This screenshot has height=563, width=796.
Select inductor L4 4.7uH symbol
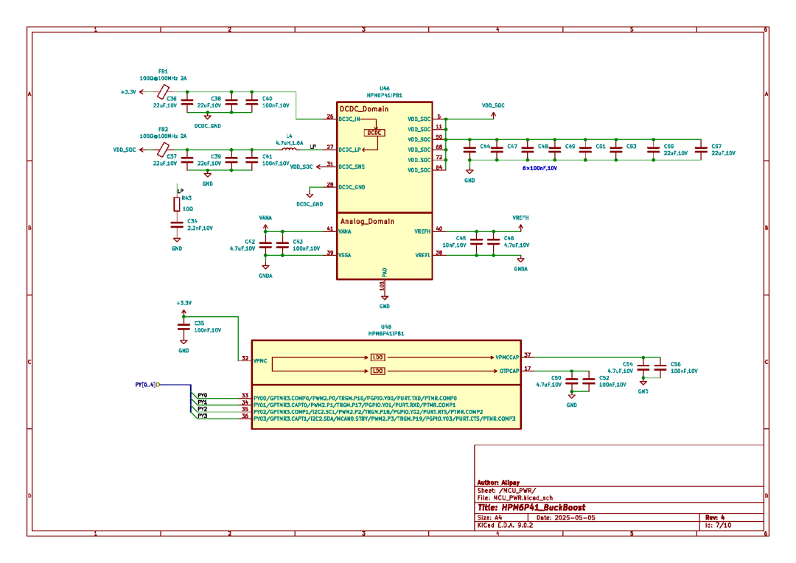point(289,149)
